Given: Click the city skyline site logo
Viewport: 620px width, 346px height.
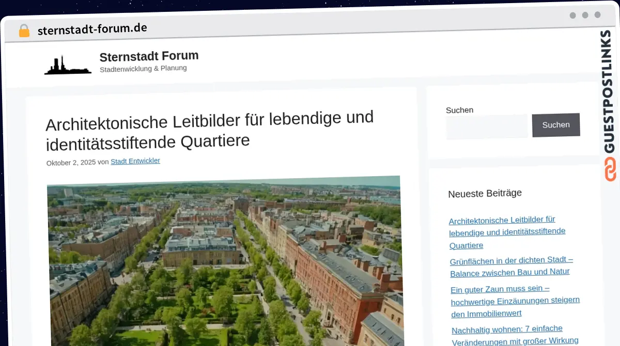Looking at the screenshot, I should 67,66.
